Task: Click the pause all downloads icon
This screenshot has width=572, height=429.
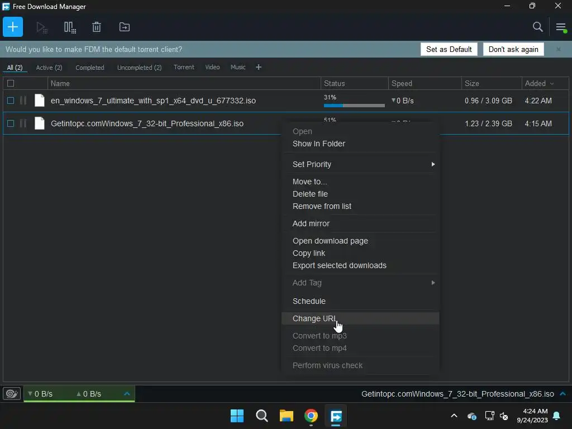Action: (x=70, y=27)
